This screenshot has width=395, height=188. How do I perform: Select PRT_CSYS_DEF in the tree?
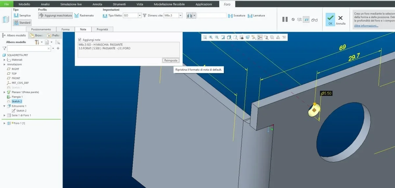(19, 83)
